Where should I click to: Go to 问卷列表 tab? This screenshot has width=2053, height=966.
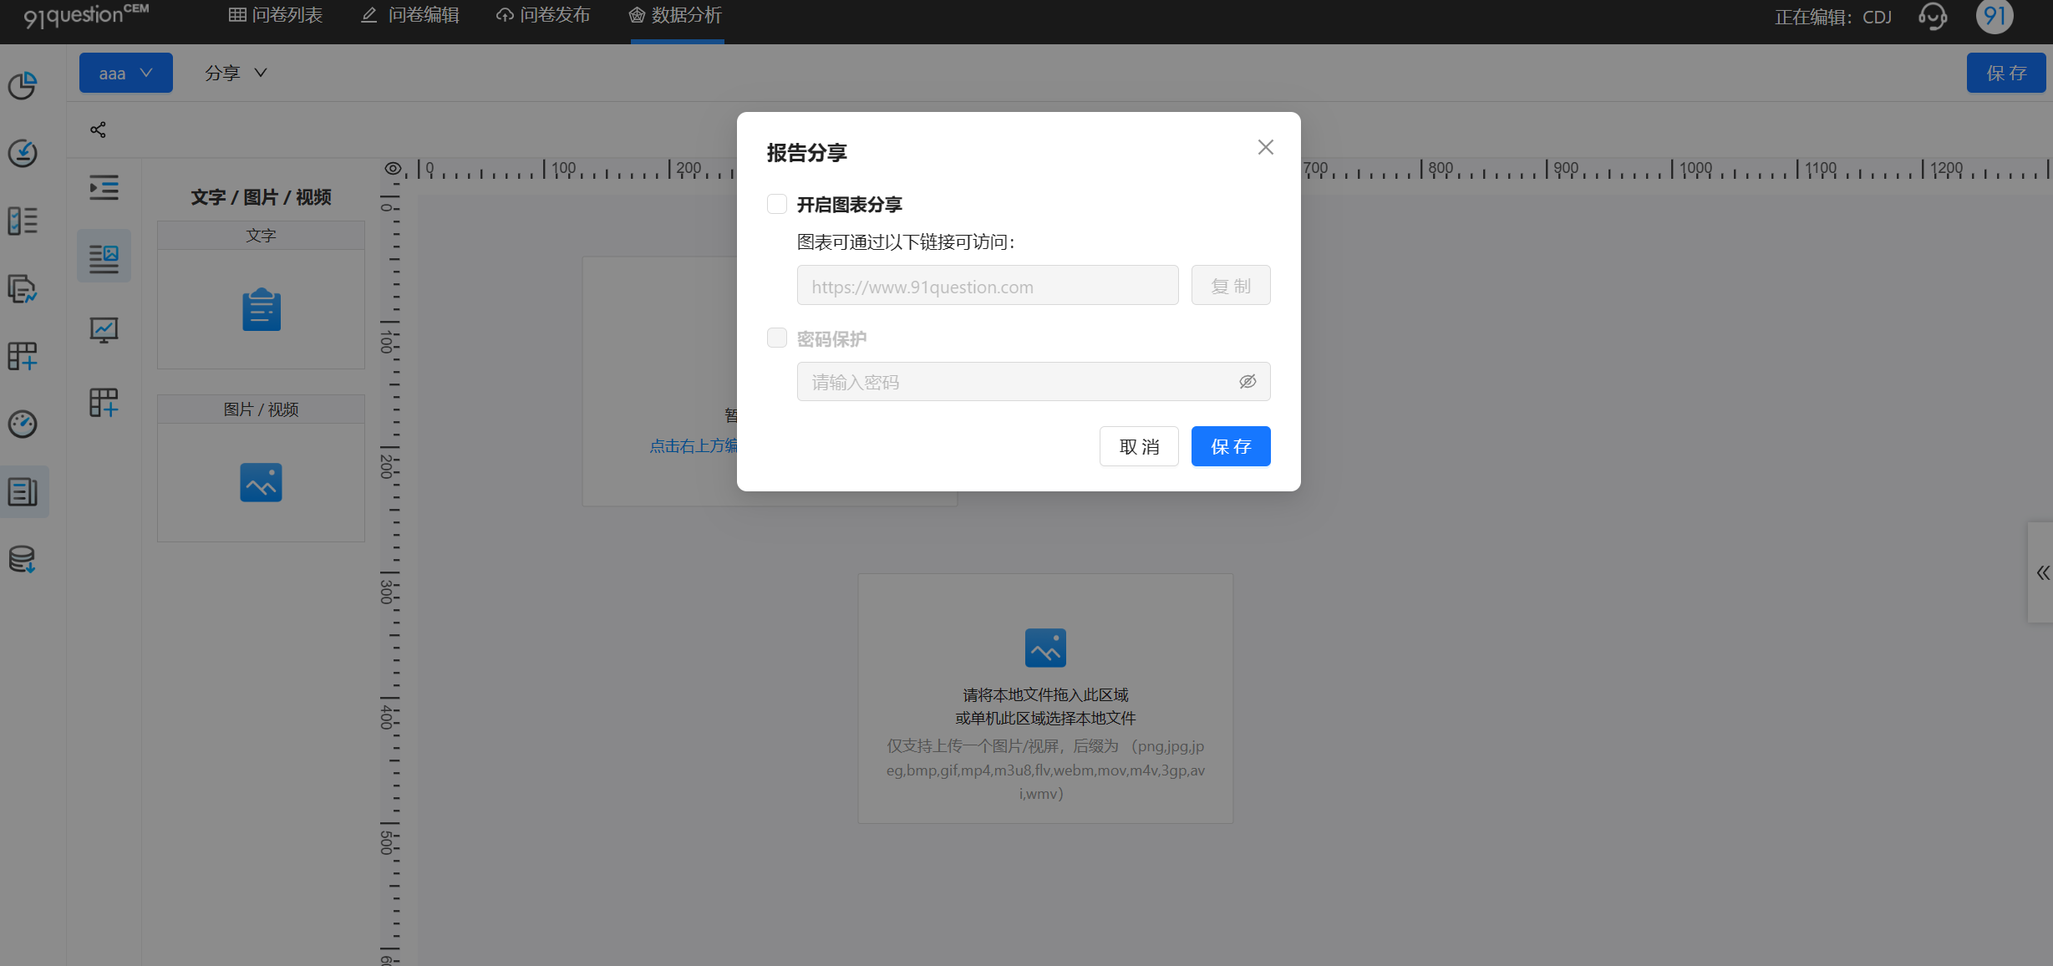click(x=276, y=15)
